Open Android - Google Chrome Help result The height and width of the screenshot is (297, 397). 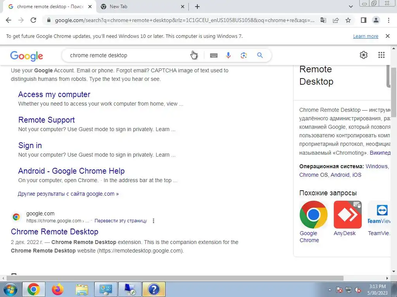pyautogui.click(x=71, y=171)
